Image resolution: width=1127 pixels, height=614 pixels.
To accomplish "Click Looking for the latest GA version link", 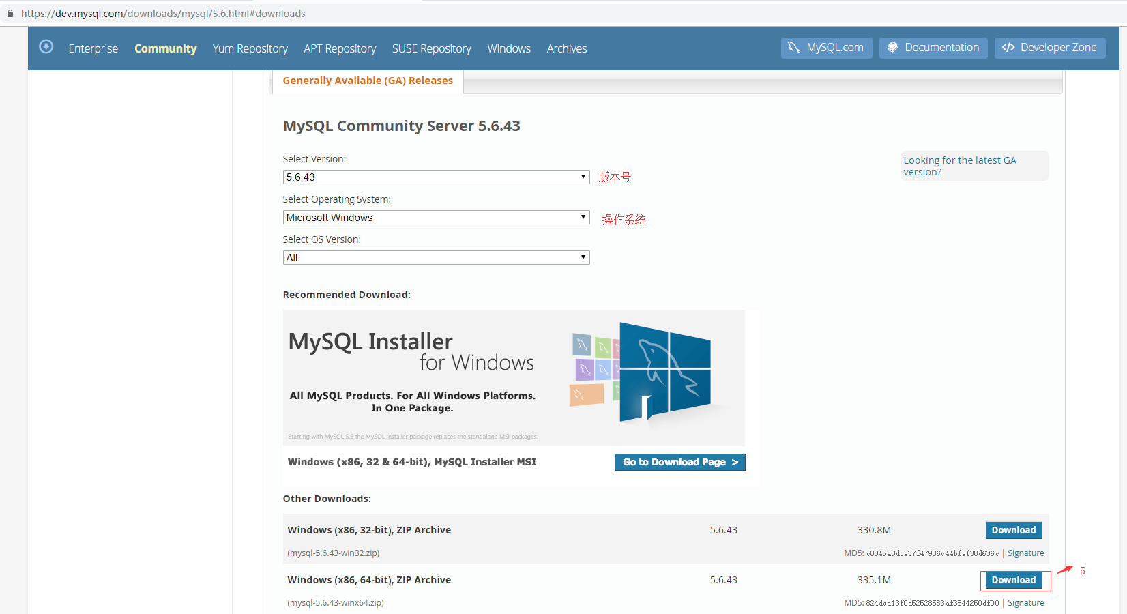I will point(960,166).
